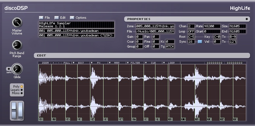Click the Off value field

point(156,47)
